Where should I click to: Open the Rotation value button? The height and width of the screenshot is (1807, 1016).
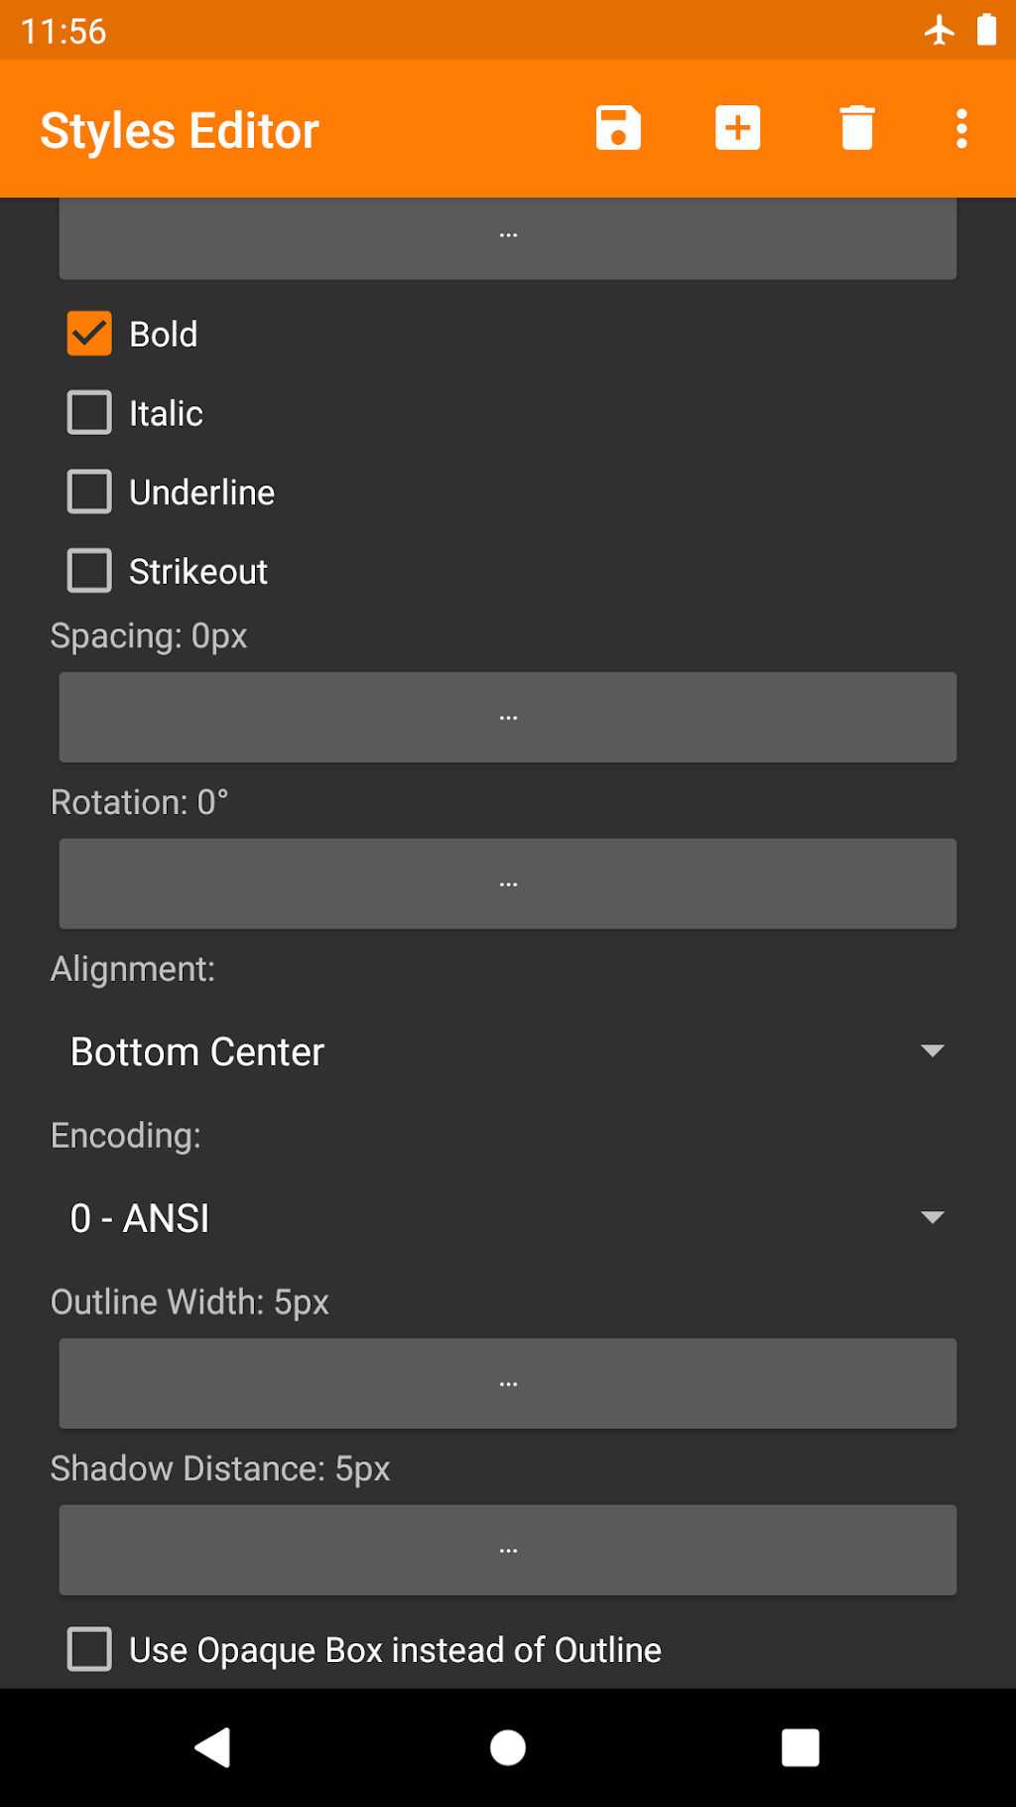coord(507,884)
